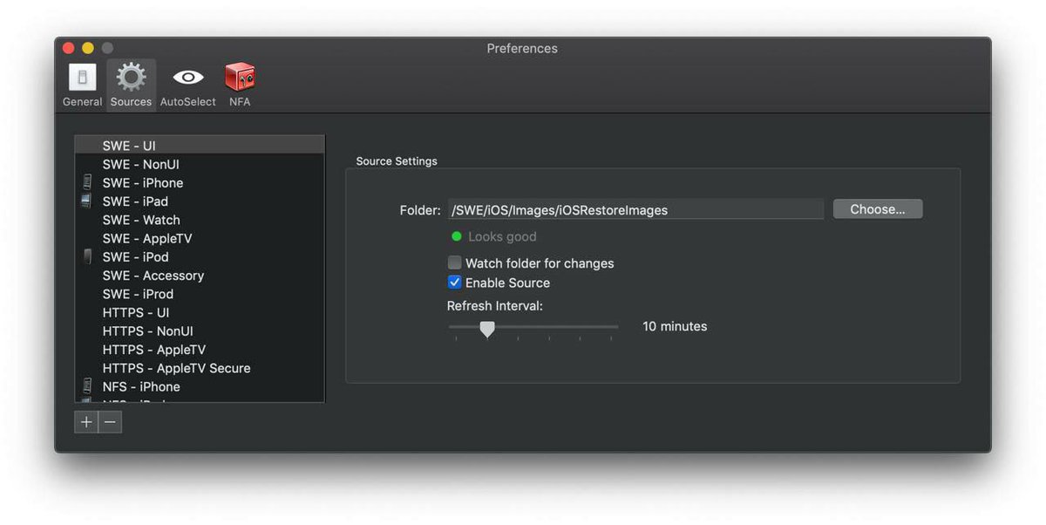Click the 10 minutes interval value
This screenshot has width=1046, height=525.
coord(675,326)
